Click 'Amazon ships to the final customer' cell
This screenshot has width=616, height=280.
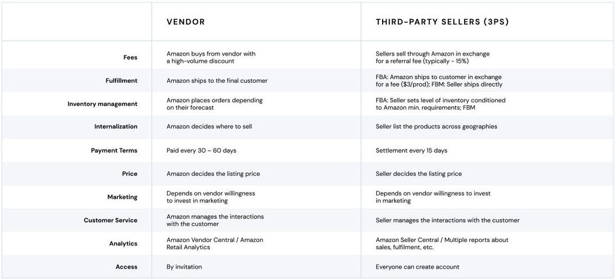[x=217, y=81]
